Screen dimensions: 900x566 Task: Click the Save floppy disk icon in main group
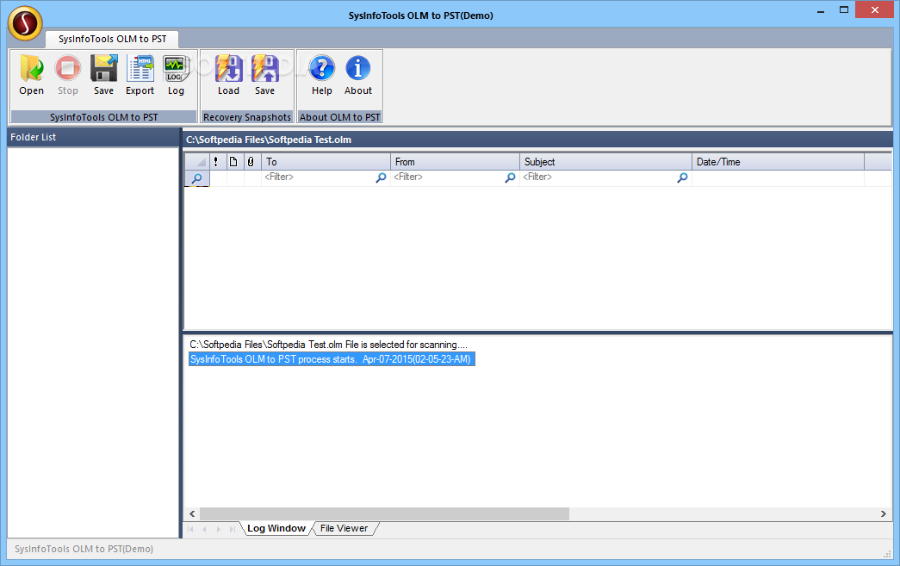tap(104, 68)
